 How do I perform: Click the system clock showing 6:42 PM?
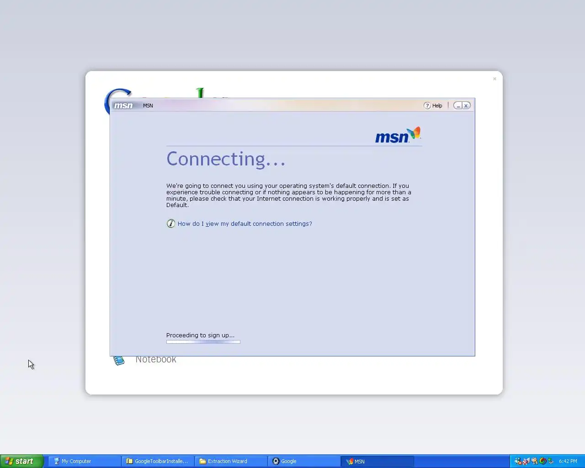(568, 461)
